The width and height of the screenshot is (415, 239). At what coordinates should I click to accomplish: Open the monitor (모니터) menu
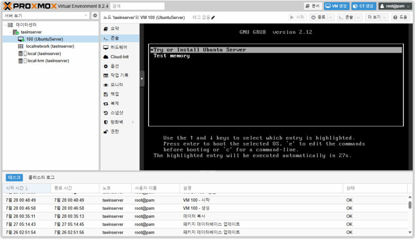coord(120,85)
